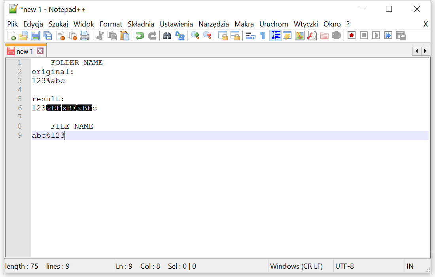Open the Edycja menu

(x=33, y=24)
